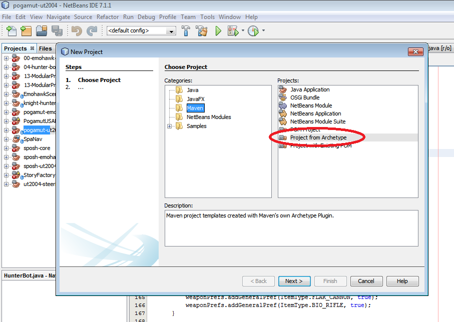Expand the 04-hunter-bot project node

click(6, 67)
